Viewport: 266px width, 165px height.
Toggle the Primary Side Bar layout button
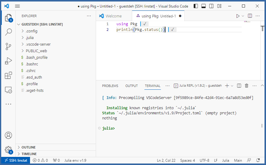(x=196, y=6)
